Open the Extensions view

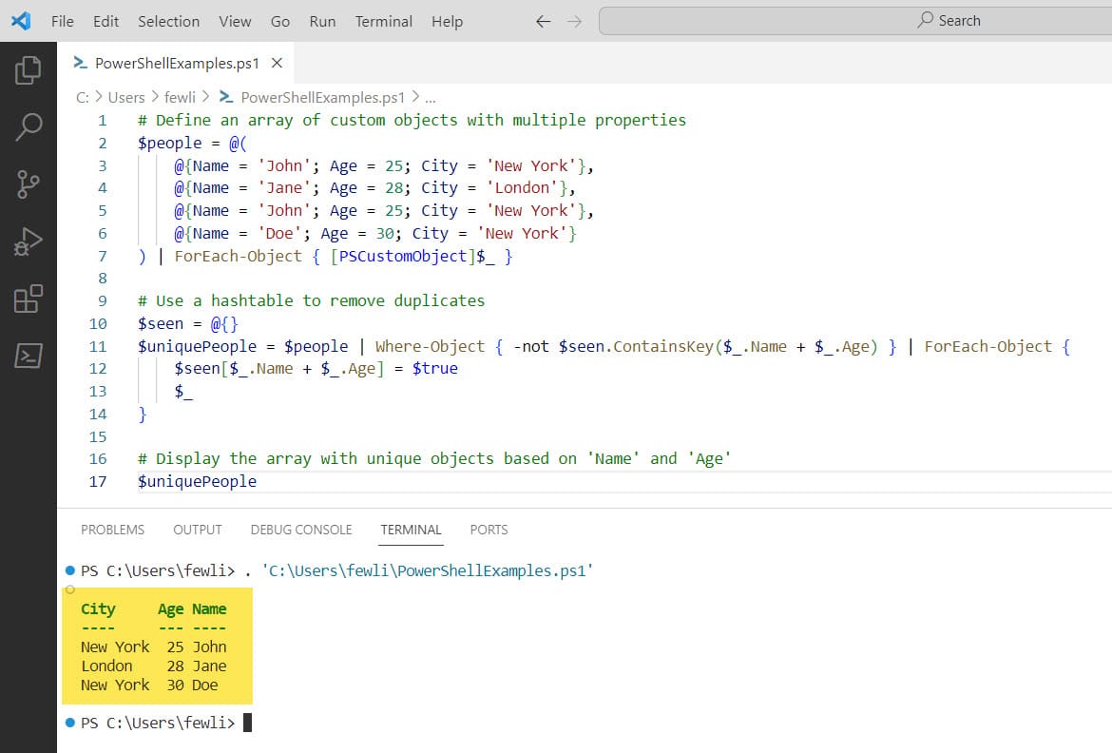[x=29, y=299]
